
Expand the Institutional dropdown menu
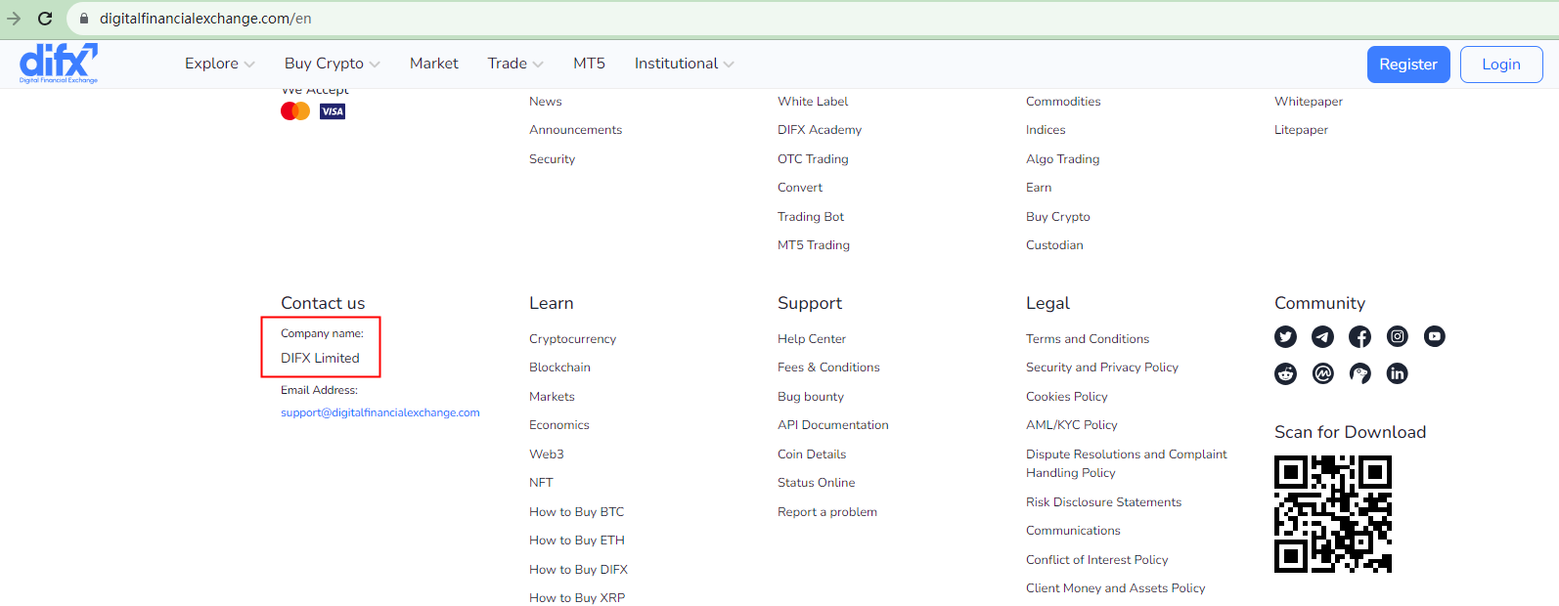tap(685, 64)
